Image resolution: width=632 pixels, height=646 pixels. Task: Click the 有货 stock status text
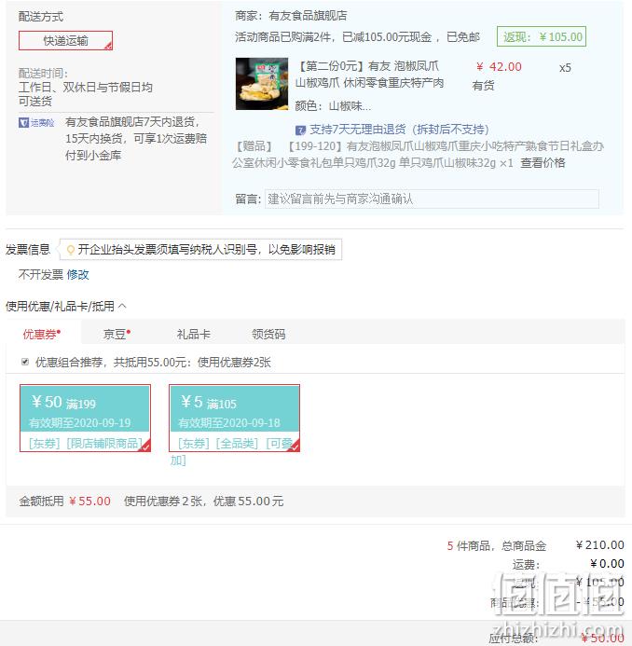(x=483, y=86)
